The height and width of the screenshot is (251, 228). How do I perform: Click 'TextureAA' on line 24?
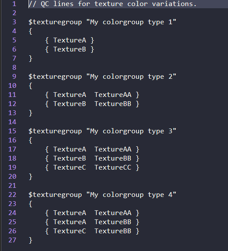(x=113, y=213)
